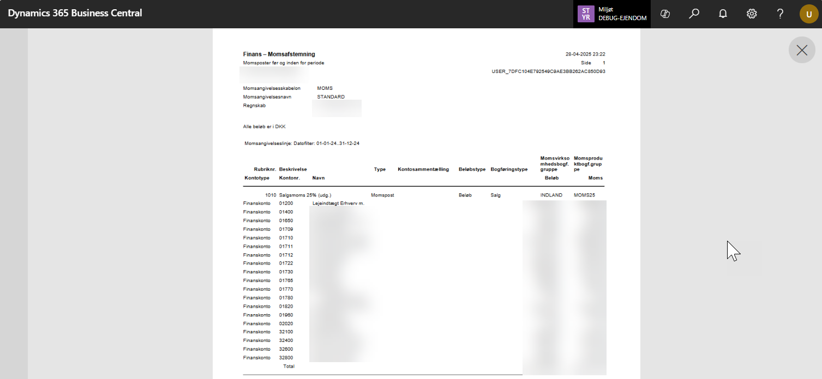Click the search magnifier icon
Screen dimensions: 822x379
tap(694, 14)
